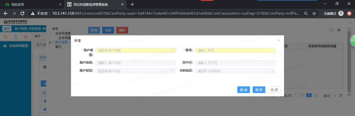This screenshot has width=355, height=116.
Task: Click the blue user profile icon
Action: (x=16, y=37)
